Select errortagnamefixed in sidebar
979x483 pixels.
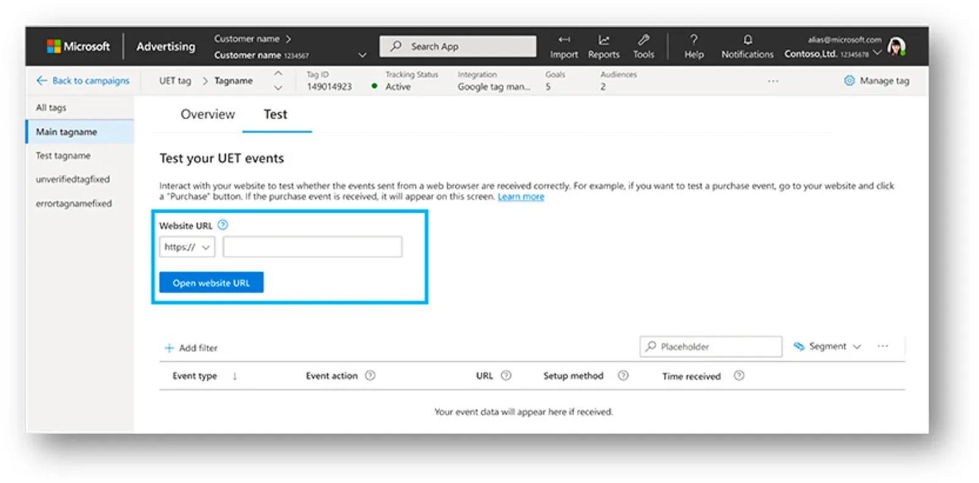[x=80, y=203]
